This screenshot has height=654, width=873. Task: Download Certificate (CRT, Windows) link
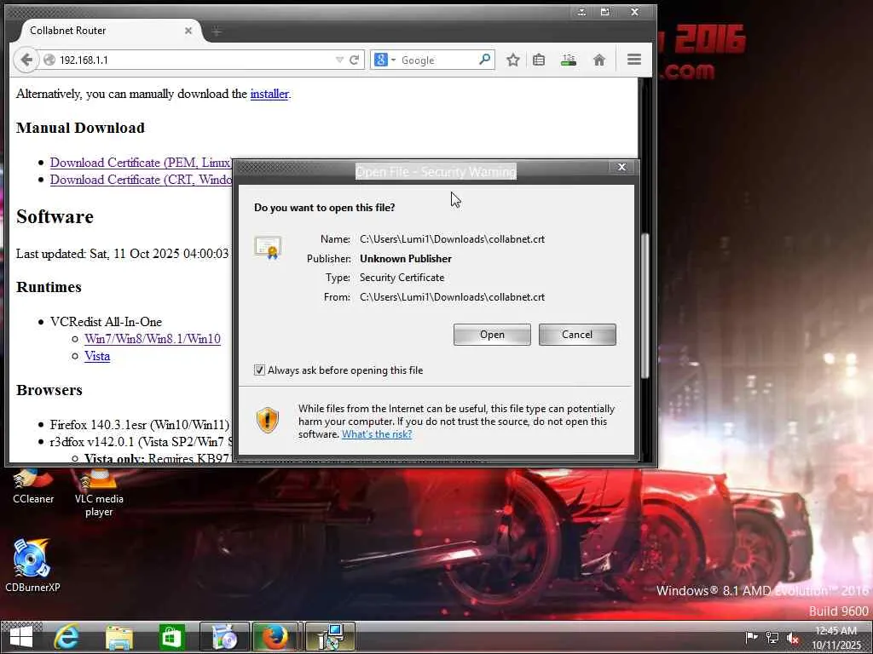pyautogui.click(x=141, y=180)
